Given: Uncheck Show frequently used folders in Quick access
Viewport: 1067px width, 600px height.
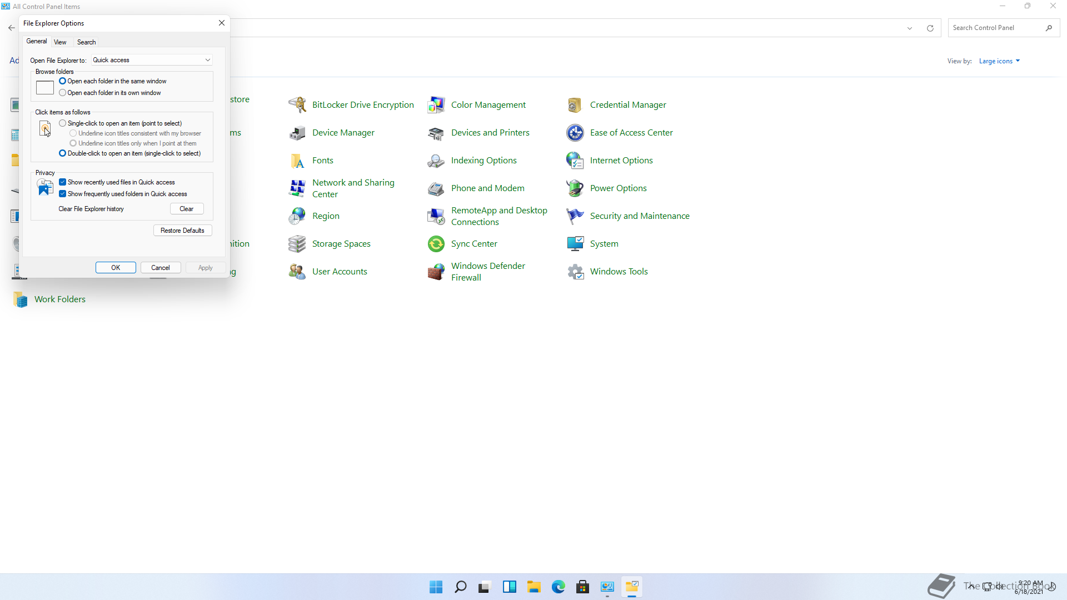Looking at the screenshot, I should (123, 194).
